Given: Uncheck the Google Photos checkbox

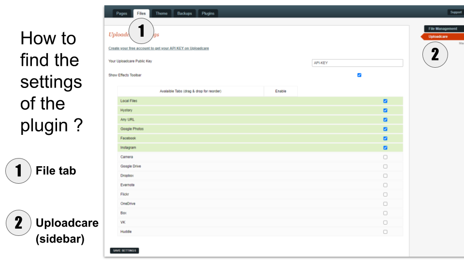Looking at the screenshot, I should pos(385,129).
